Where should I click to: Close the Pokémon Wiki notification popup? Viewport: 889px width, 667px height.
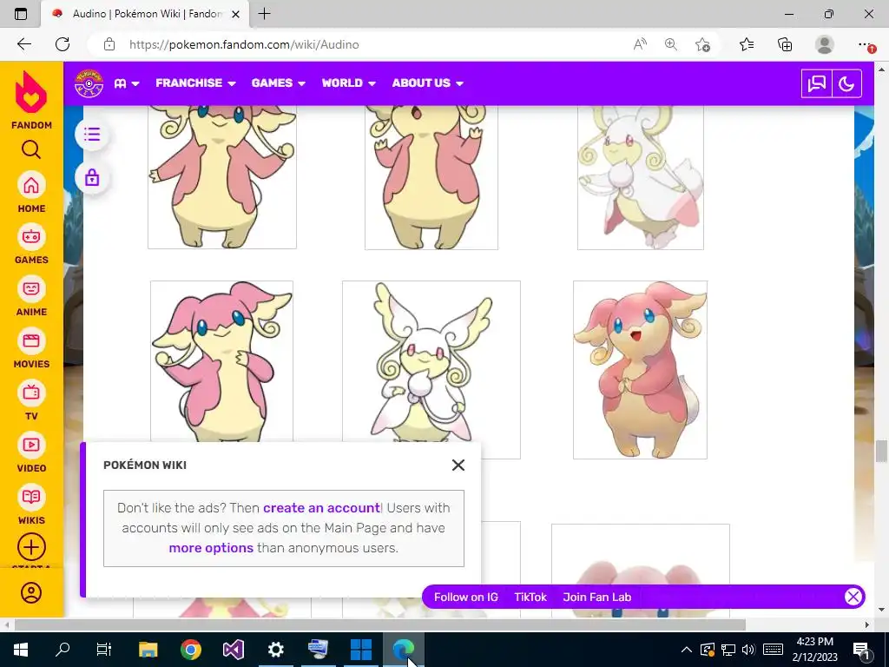tap(458, 466)
